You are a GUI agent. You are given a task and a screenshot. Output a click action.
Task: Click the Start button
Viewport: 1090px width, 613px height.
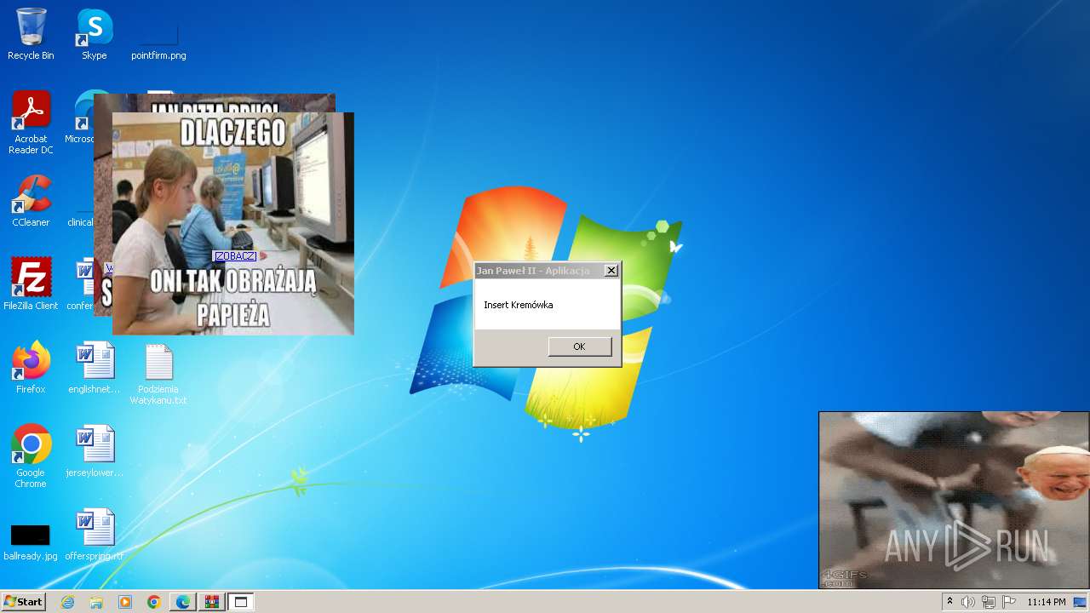point(23,602)
